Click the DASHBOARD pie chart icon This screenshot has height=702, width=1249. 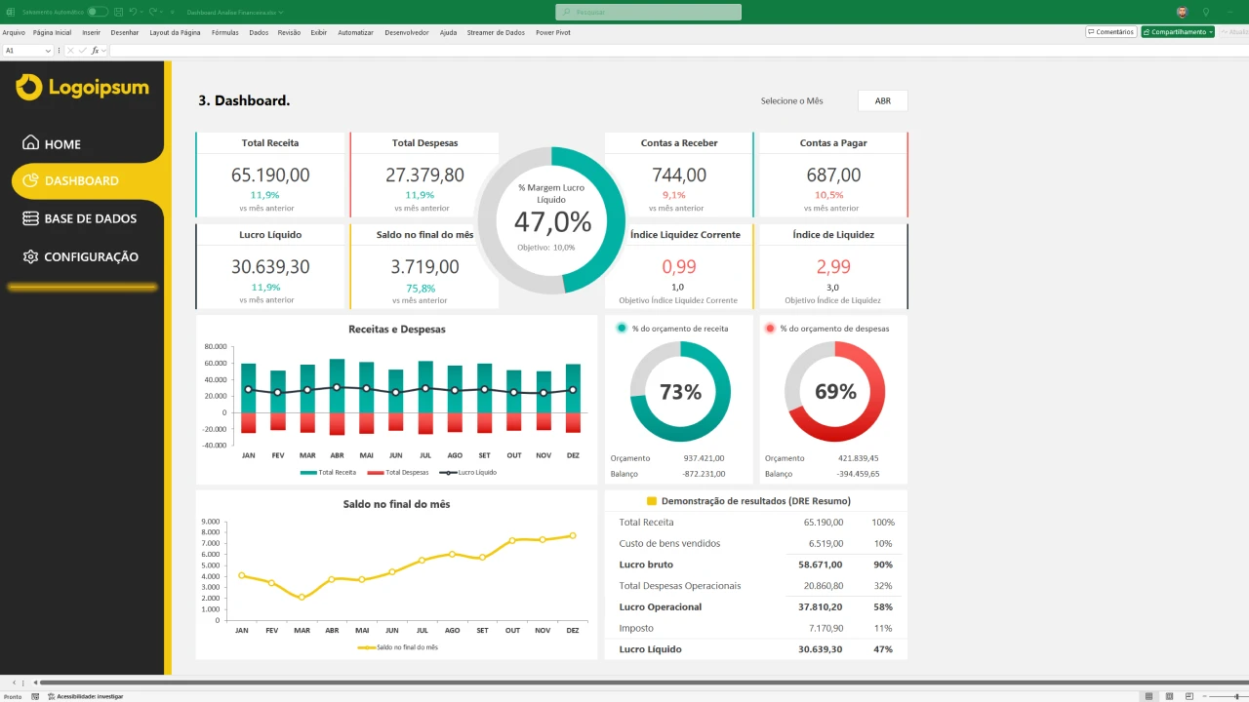(30, 180)
